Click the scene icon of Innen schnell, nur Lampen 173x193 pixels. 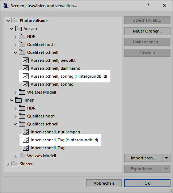26,132
